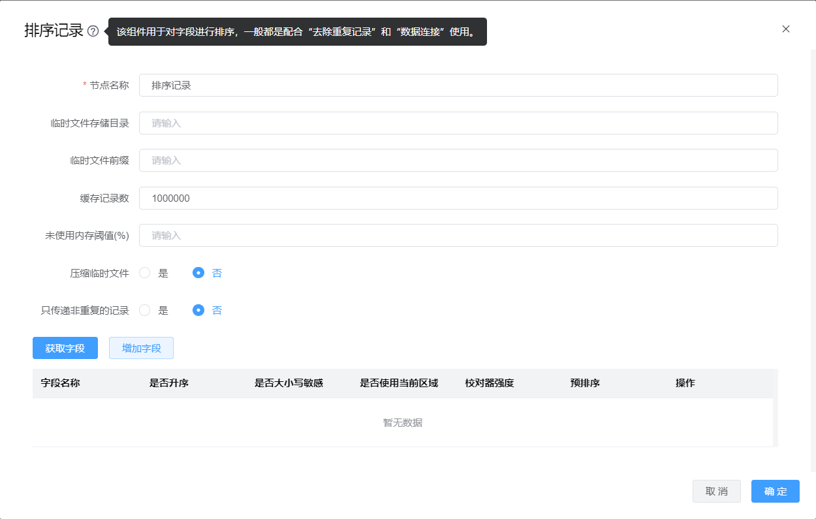Image resolution: width=816 pixels, height=519 pixels.
Task: Select 否 for 压缩临时文件
Action: 198,273
